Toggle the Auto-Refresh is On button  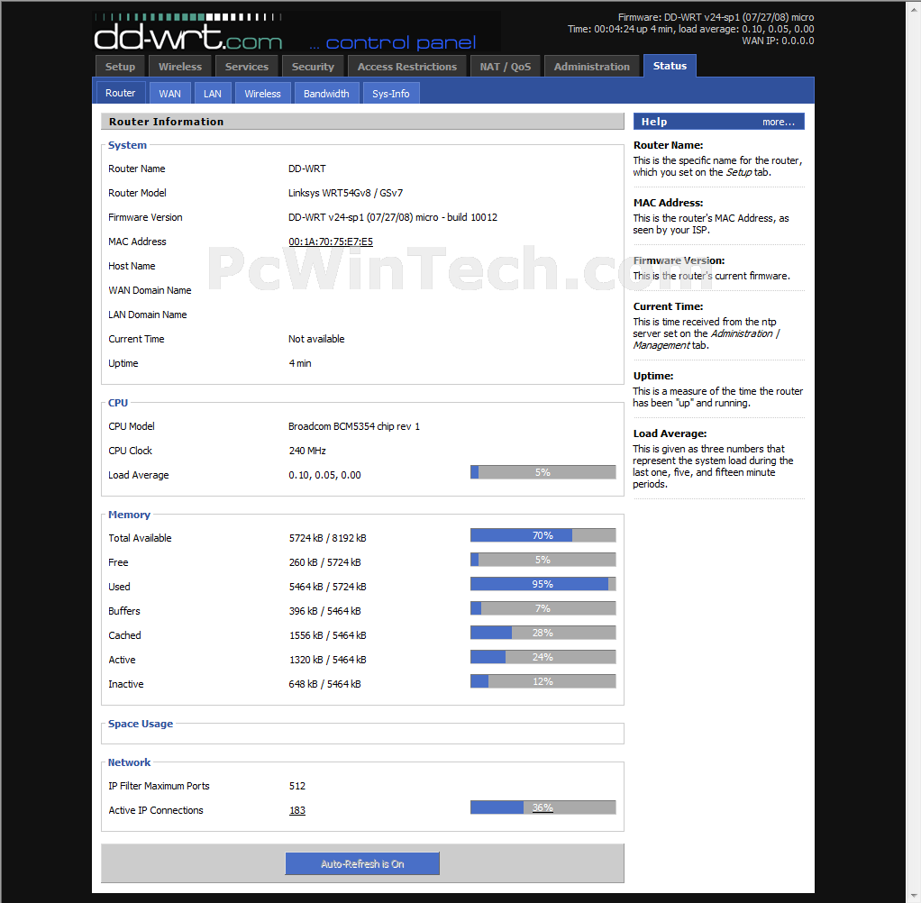pos(362,863)
